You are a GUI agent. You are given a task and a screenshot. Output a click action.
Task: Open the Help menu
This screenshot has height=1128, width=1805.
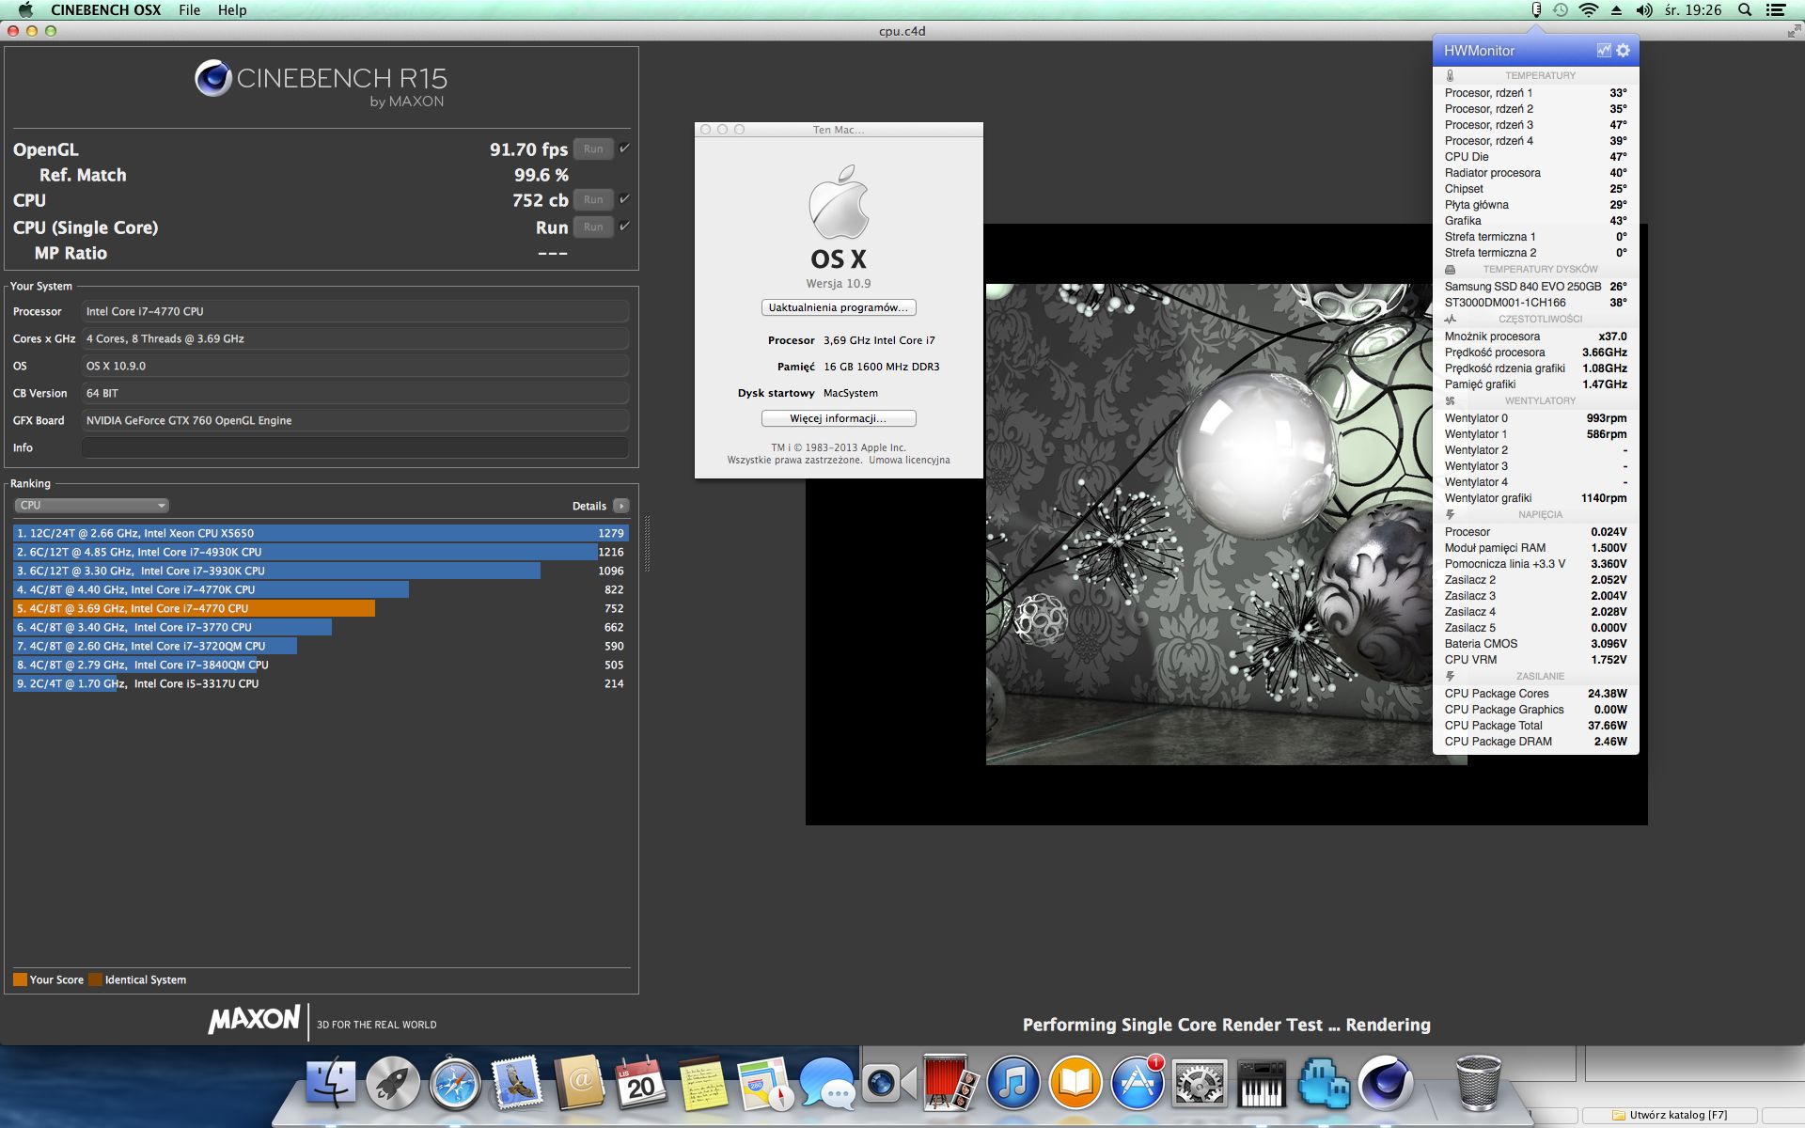[232, 10]
